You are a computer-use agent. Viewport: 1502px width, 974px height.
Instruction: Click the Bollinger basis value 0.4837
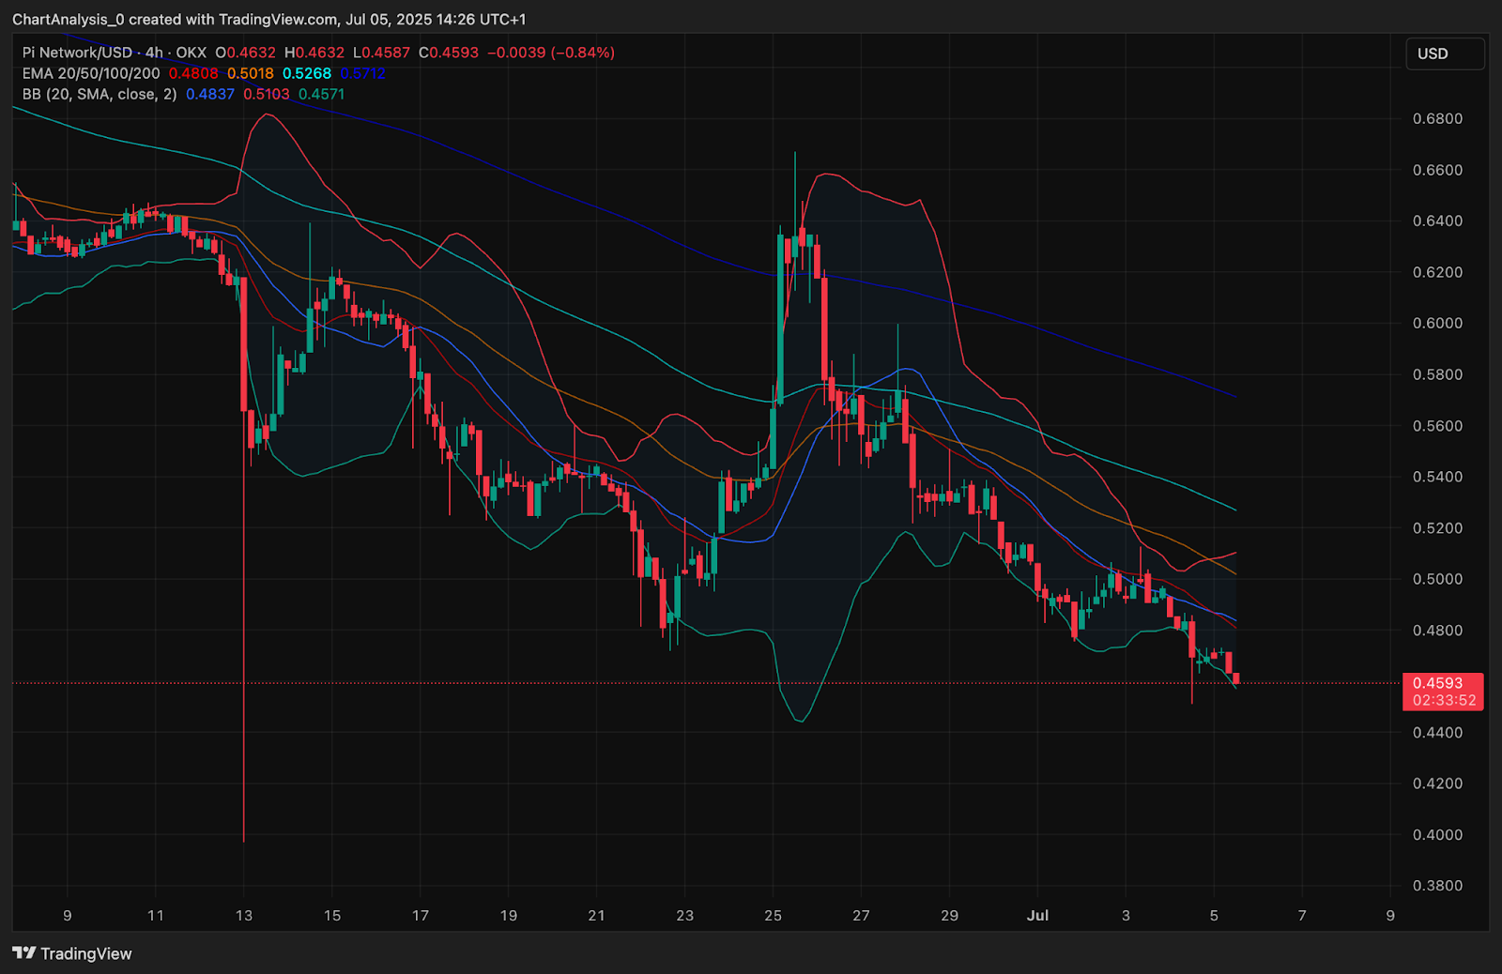[x=210, y=94]
